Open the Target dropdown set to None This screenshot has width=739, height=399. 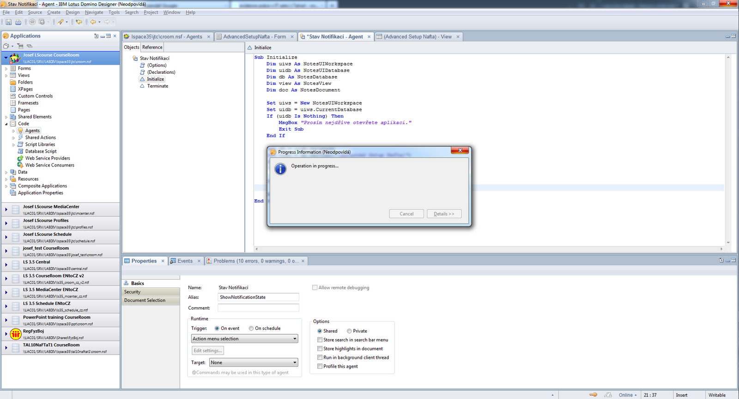click(x=254, y=363)
